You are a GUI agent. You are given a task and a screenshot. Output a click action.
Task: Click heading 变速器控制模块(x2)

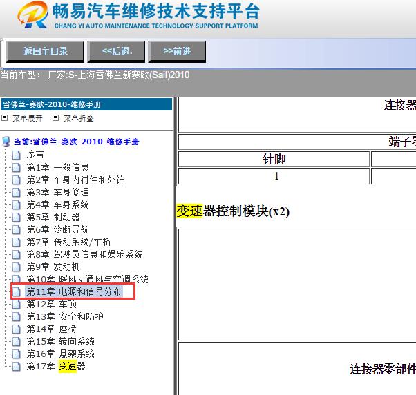coord(233,211)
